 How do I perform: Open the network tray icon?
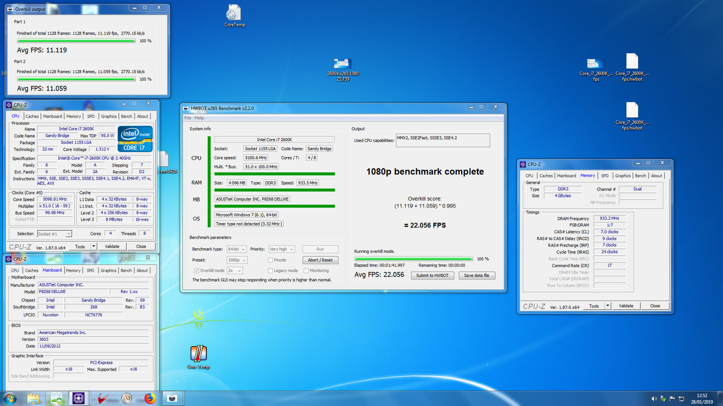pyautogui.click(x=681, y=398)
